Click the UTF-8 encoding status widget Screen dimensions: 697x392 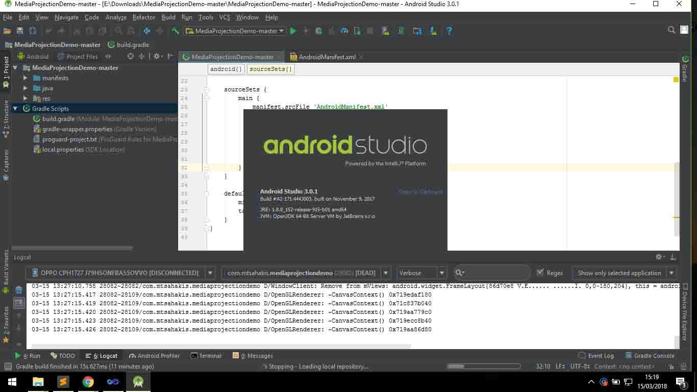(x=580, y=366)
